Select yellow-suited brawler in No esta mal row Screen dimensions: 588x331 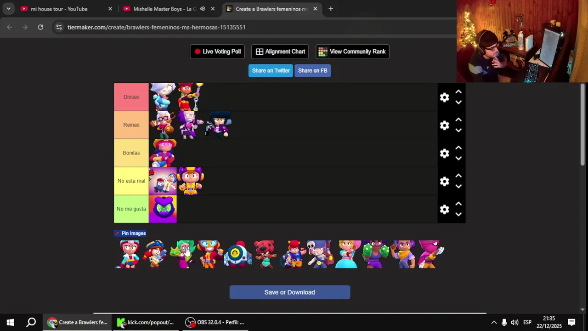[x=190, y=181]
